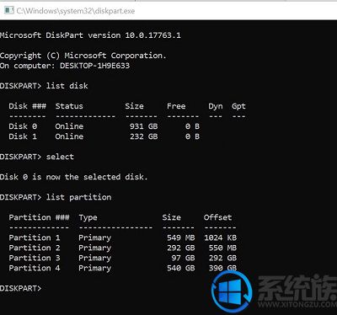Click the 'select' command line

(37, 157)
